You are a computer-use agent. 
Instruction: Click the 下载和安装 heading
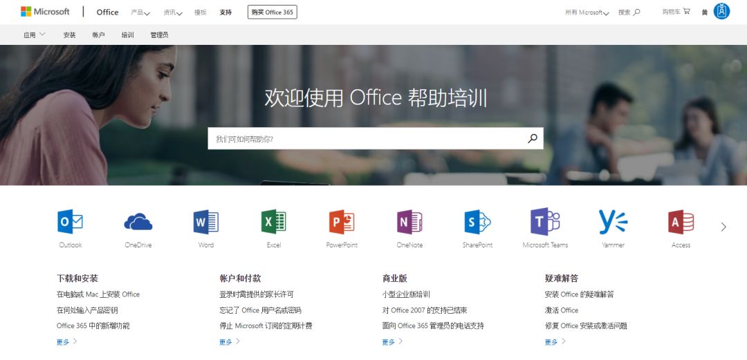pos(77,278)
